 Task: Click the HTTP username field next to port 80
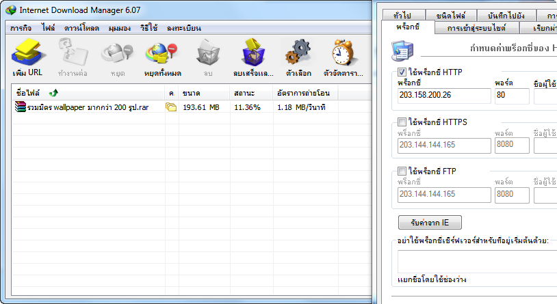(545, 96)
